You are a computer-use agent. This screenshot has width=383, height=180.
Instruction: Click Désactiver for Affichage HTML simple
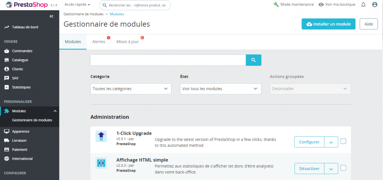309,169
